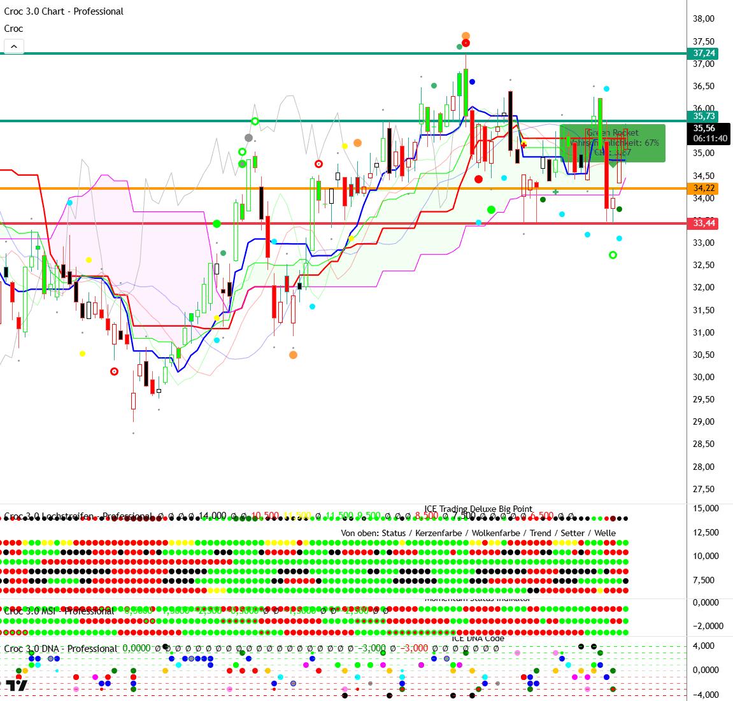Viewport: 733px width, 701px height.
Task: Click the orange 34,22 price level label
Action: (x=704, y=188)
